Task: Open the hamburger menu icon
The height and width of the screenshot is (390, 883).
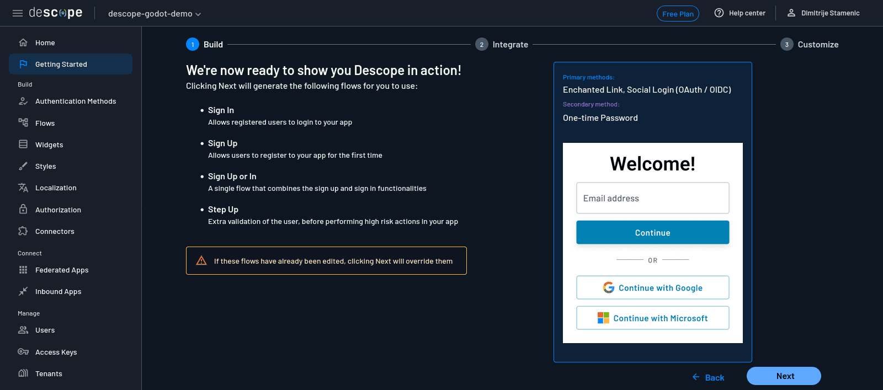Action: tap(18, 13)
